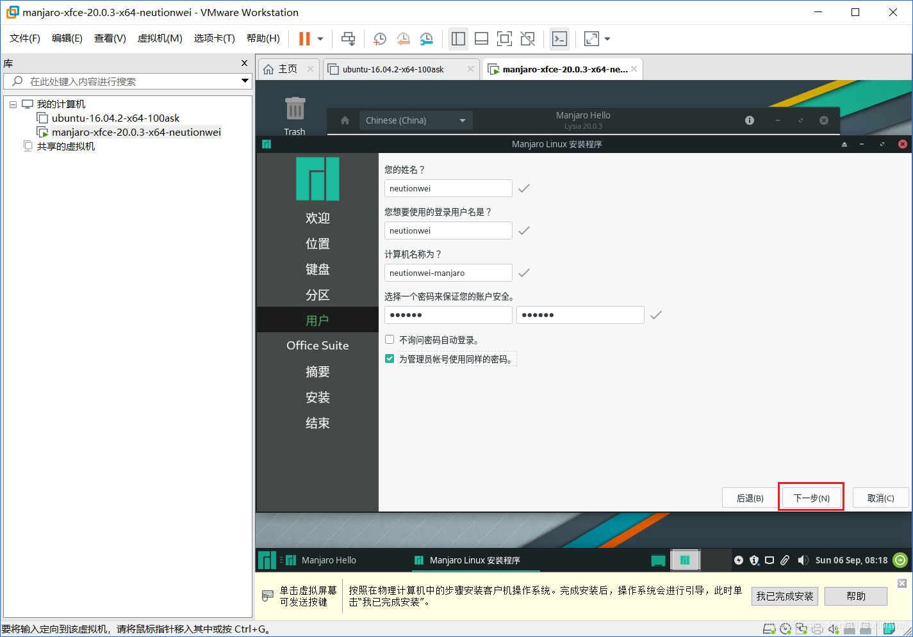Select 共享的虚拟机 in the library tree
The height and width of the screenshot is (637, 913).
click(x=65, y=146)
